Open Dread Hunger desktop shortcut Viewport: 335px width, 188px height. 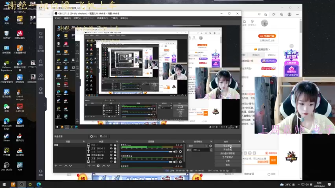[20, 95]
